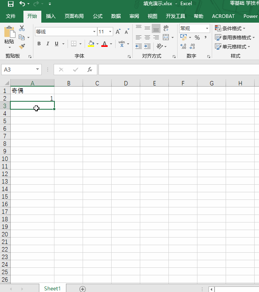Click the Paste clipboard icon
The height and width of the screenshot is (292, 259).
9,32
